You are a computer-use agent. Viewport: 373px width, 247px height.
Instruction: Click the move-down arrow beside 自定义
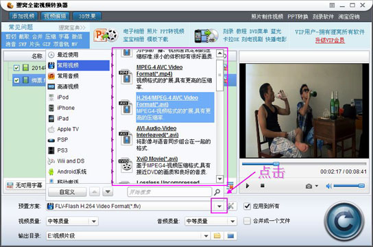pos(108,192)
